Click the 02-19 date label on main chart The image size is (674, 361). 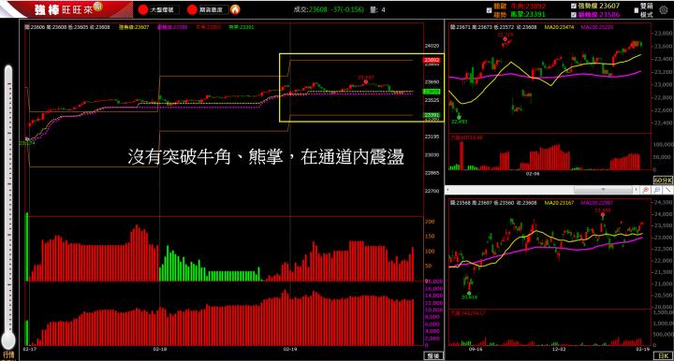pyautogui.click(x=290, y=350)
